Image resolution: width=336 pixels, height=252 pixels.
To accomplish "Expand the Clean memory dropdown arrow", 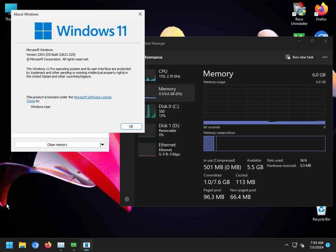I will [102, 145].
